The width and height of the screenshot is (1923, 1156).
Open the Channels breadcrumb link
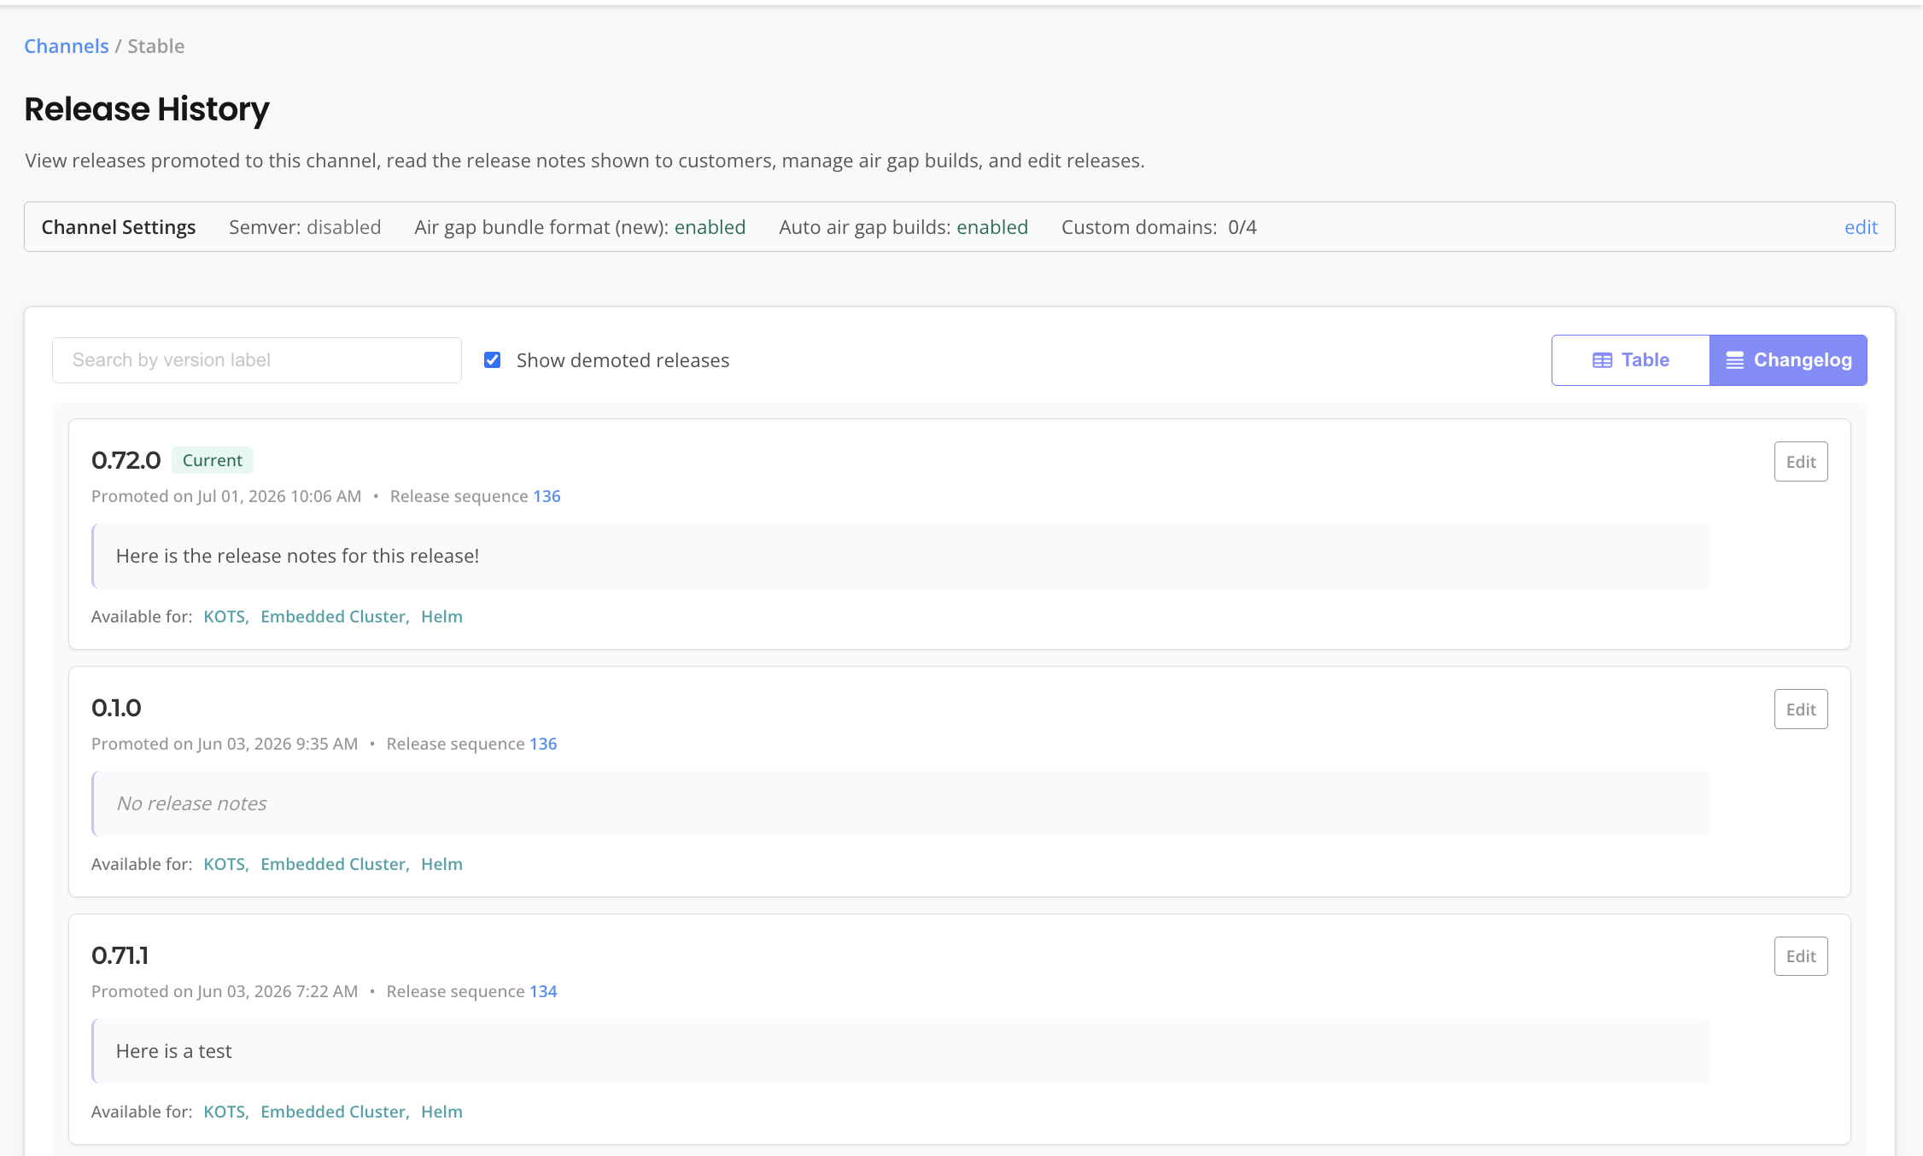click(67, 46)
